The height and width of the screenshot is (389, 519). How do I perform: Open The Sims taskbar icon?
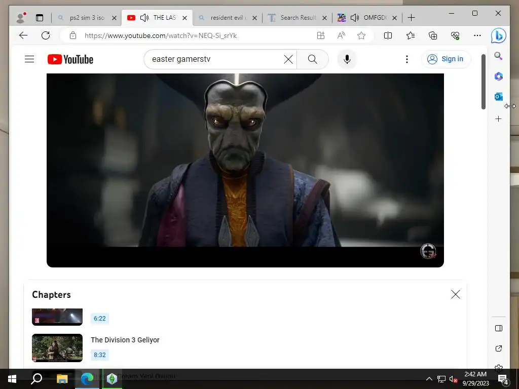click(x=112, y=379)
